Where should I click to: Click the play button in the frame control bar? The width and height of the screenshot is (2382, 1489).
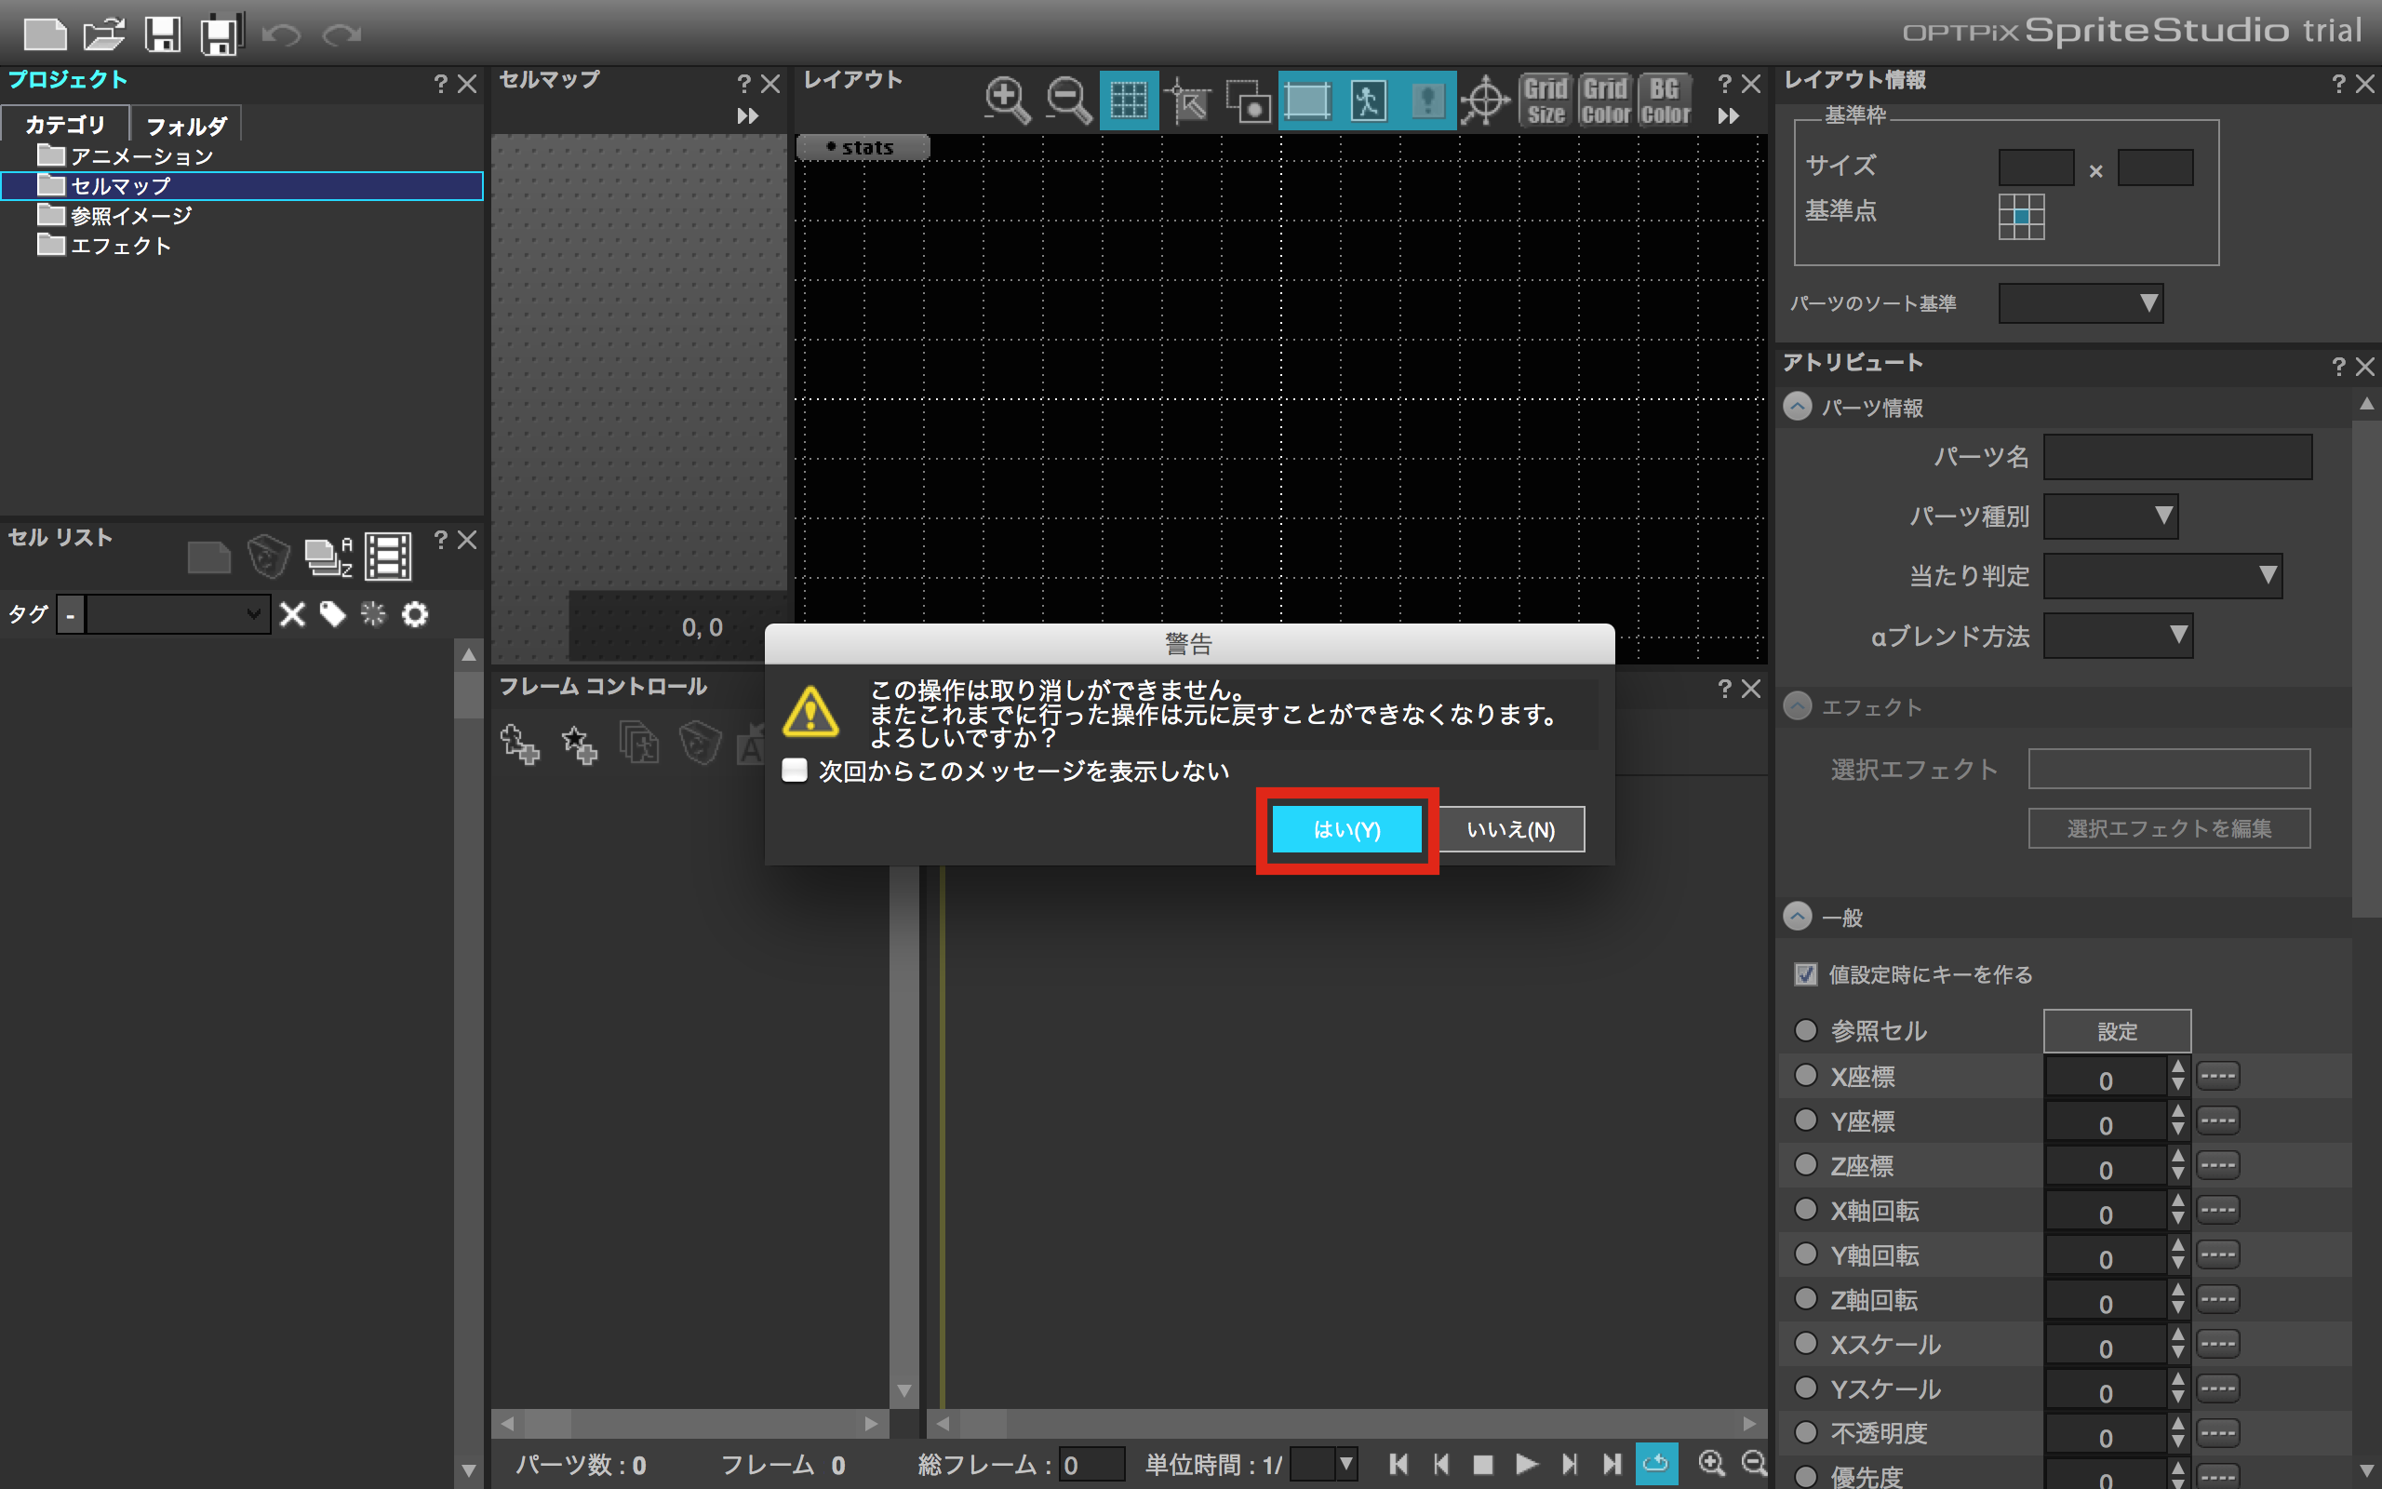[1527, 1463]
